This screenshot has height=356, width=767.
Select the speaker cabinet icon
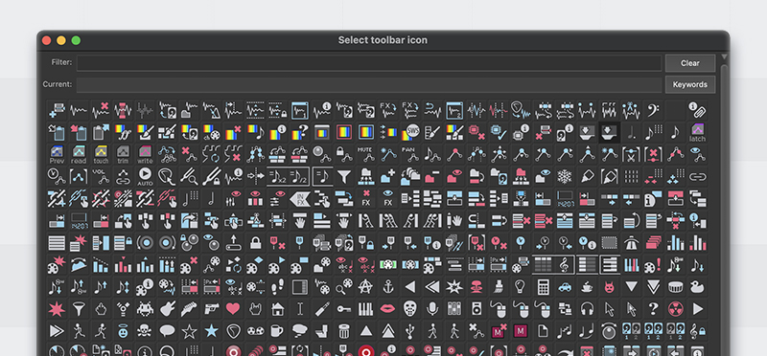click(x=476, y=309)
